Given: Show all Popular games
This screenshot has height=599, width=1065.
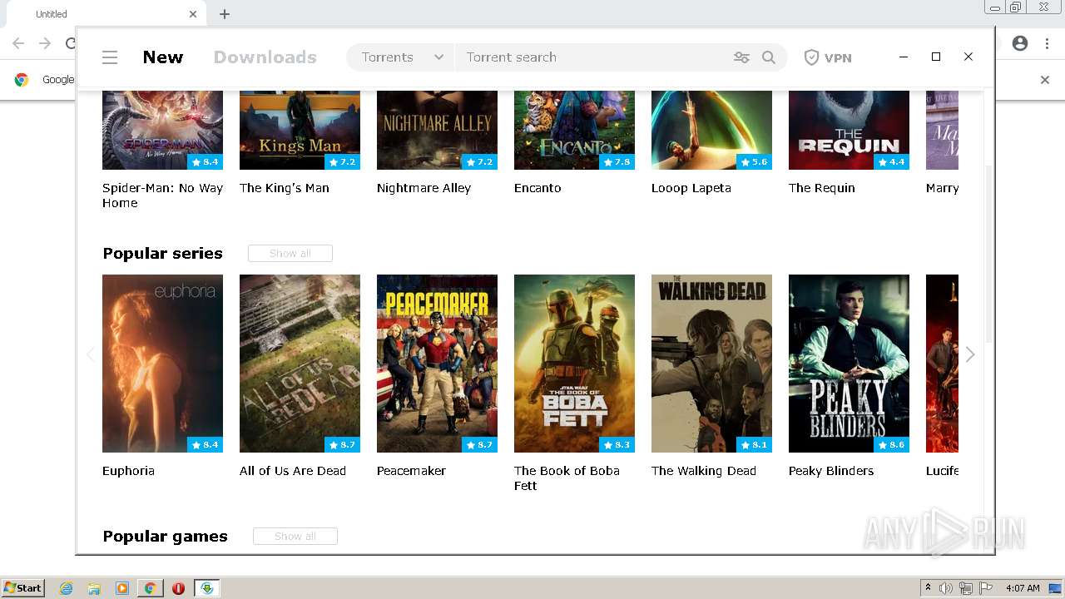Looking at the screenshot, I should 295,536.
